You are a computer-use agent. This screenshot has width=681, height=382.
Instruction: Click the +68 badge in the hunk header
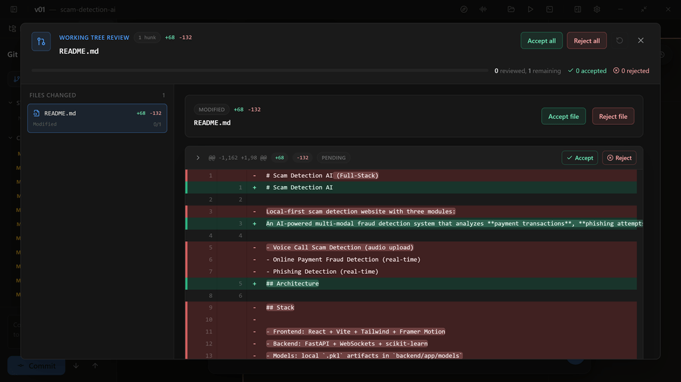(280, 157)
